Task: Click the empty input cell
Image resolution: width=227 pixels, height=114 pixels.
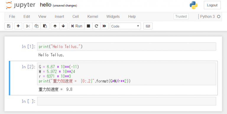Action: click(127, 101)
